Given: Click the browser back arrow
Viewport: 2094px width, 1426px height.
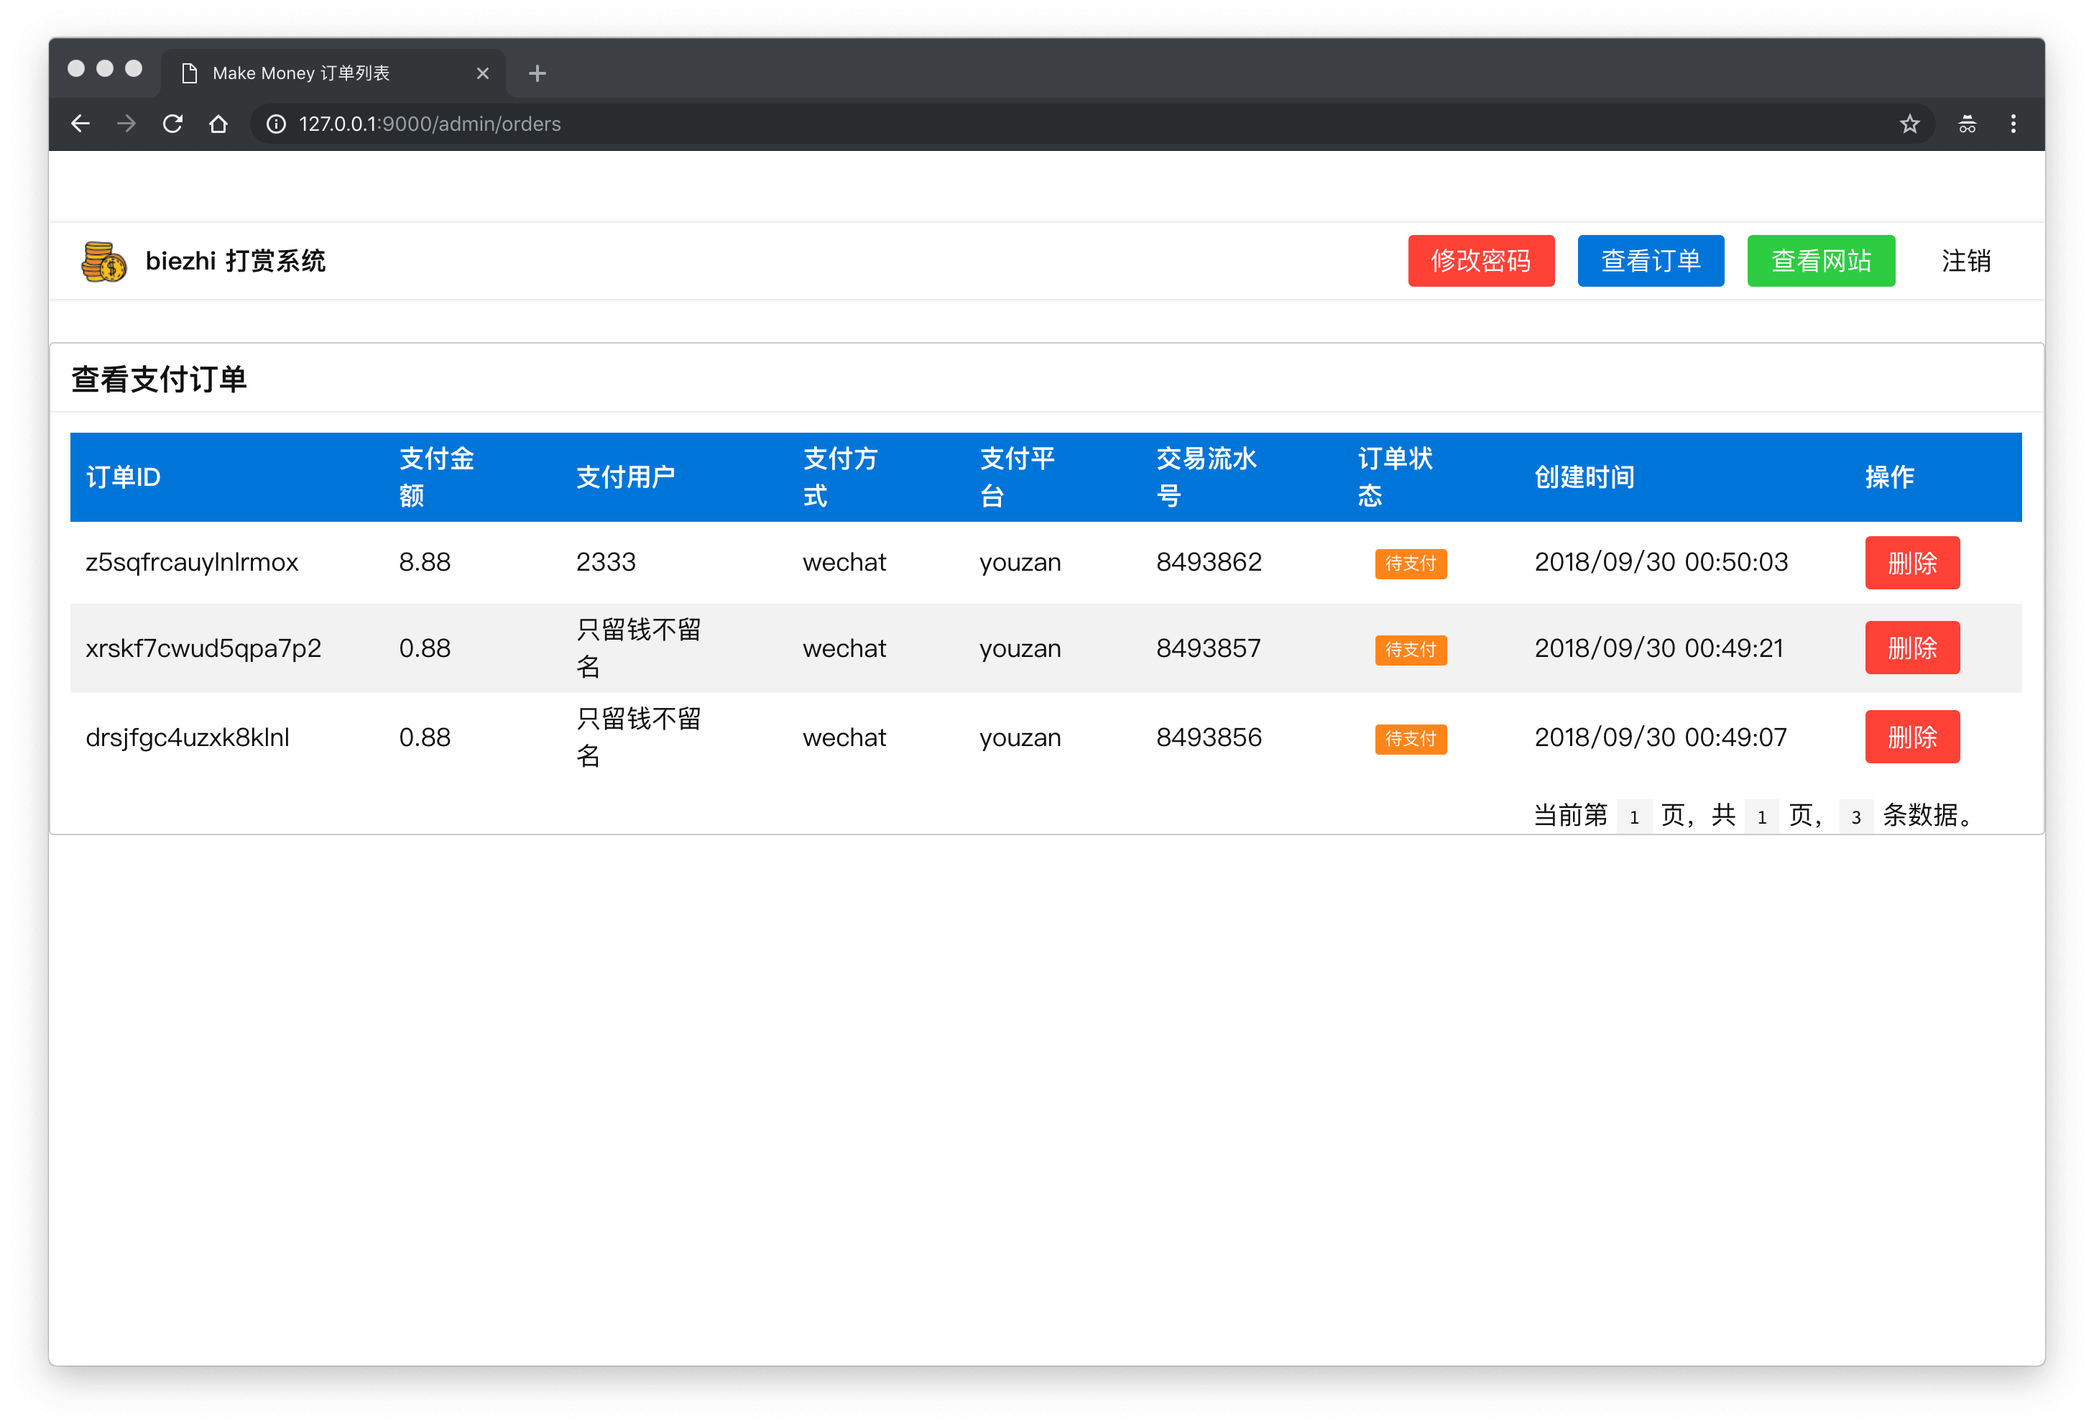Looking at the screenshot, I should [x=80, y=124].
